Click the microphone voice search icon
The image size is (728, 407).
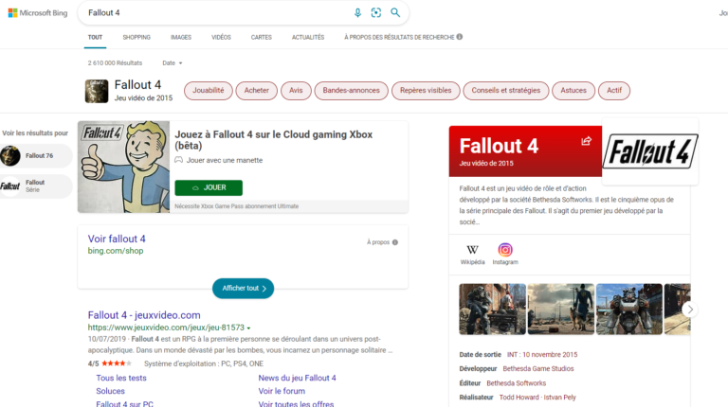pyautogui.click(x=357, y=12)
